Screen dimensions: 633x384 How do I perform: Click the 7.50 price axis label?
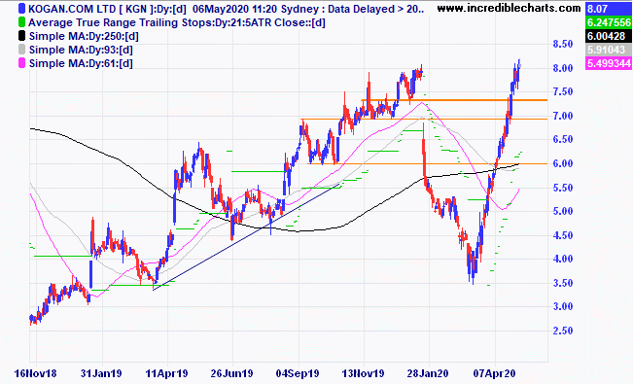coord(563,91)
